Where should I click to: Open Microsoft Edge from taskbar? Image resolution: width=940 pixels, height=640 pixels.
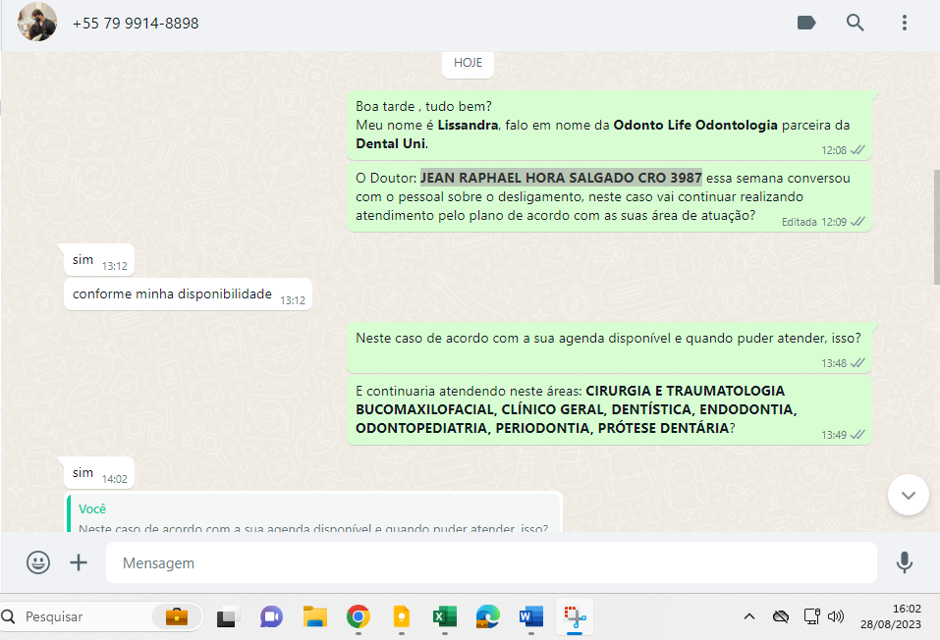tap(487, 616)
